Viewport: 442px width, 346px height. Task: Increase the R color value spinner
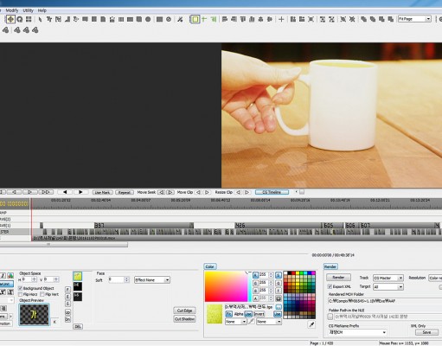tap(271, 273)
